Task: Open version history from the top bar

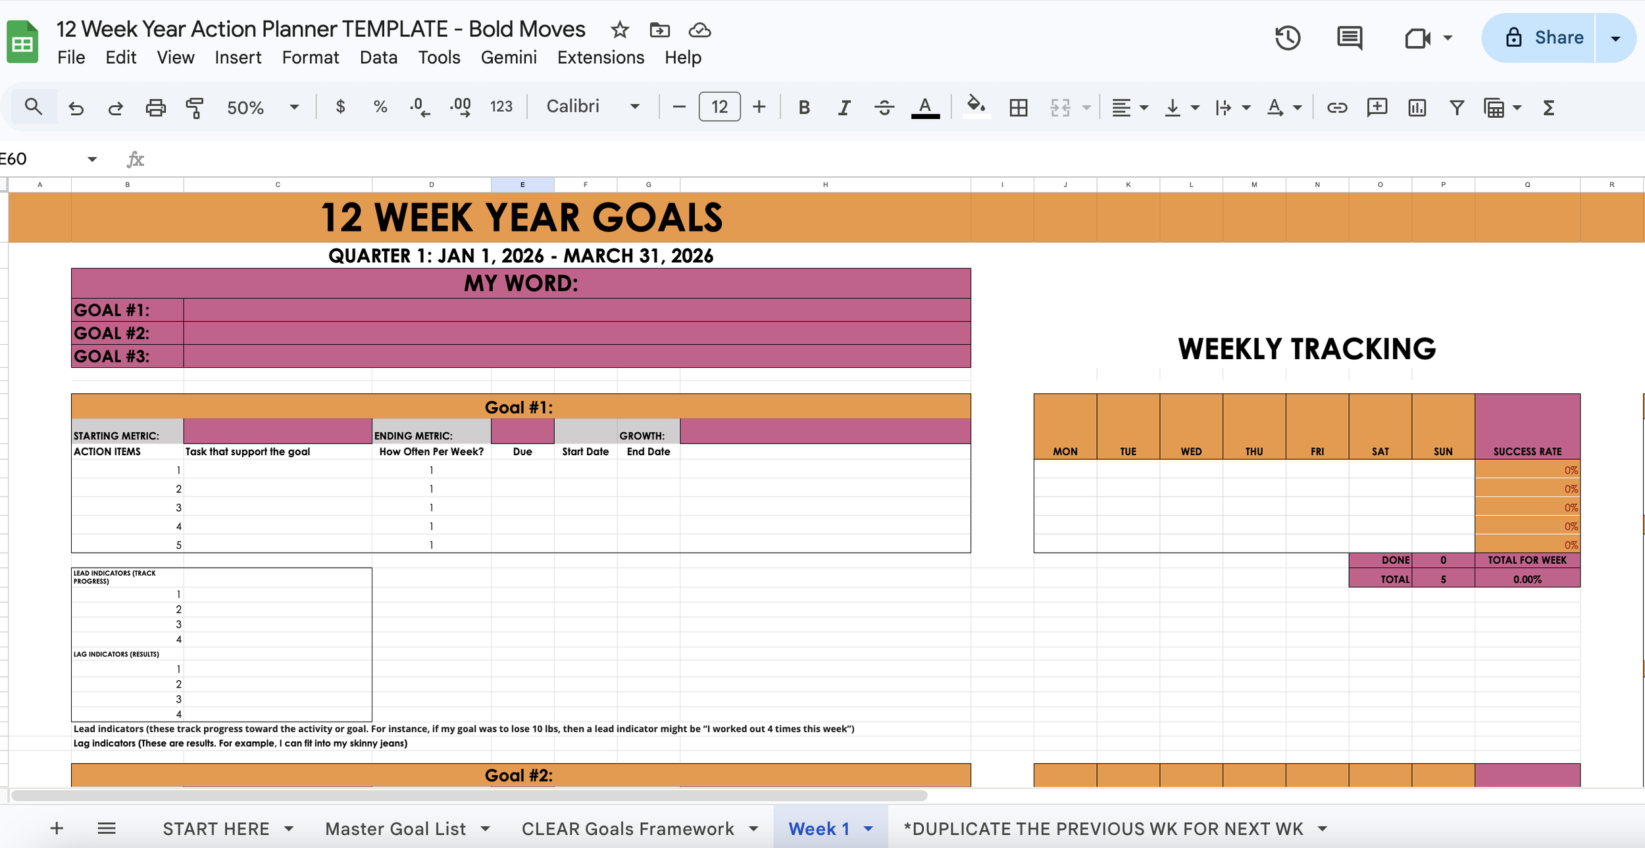Action: click(x=1288, y=37)
